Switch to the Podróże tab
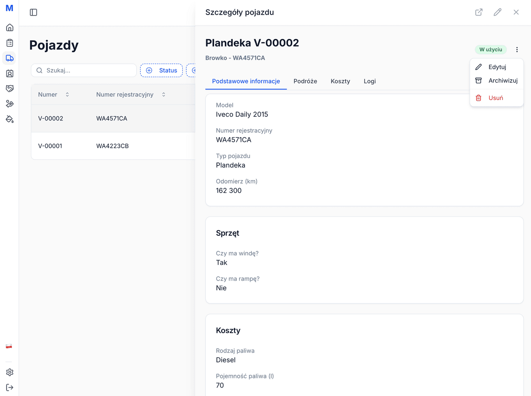531x396 pixels. [305, 81]
